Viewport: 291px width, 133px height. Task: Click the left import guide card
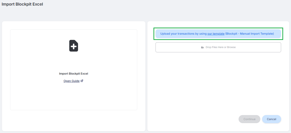coord(74,70)
